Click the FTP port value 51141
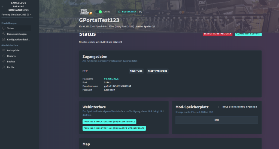The height and width of the screenshot is (149, 279). pyautogui.click(x=107, y=83)
